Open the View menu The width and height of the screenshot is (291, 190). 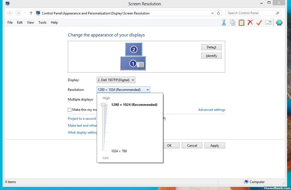tap(30, 22)
